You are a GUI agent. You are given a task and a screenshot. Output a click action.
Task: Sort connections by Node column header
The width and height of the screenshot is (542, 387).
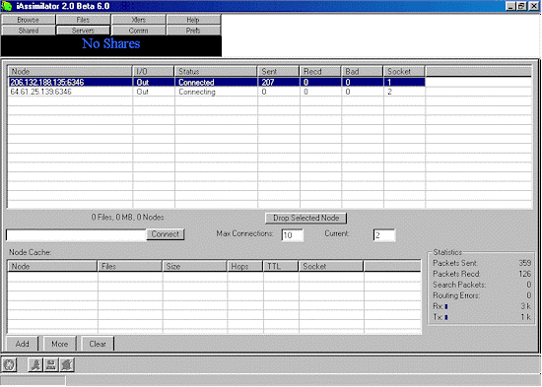pyautogui.click(x=70, y=72)
